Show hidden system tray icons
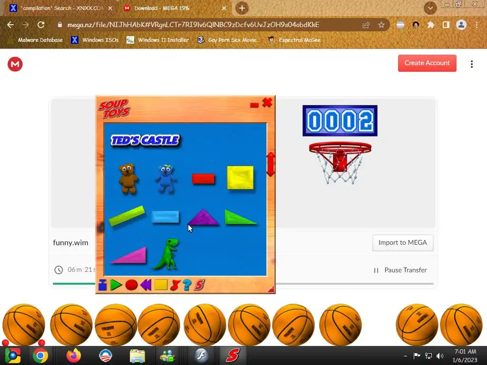The height and width of the screenshot is (365, 487). coord(405,356)
